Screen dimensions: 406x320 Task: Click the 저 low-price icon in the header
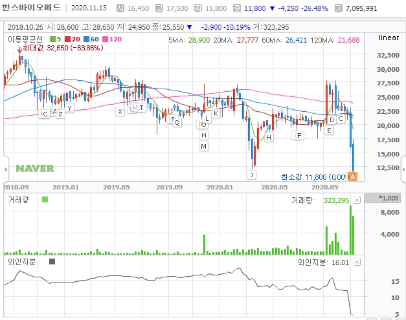coord(198,8)
